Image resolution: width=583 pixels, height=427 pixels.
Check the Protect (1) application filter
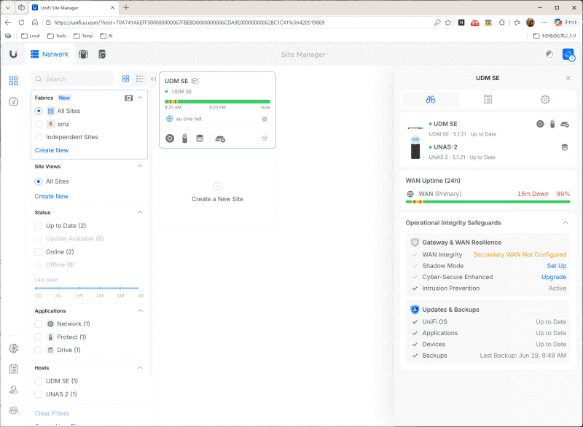tap(39, 337)
